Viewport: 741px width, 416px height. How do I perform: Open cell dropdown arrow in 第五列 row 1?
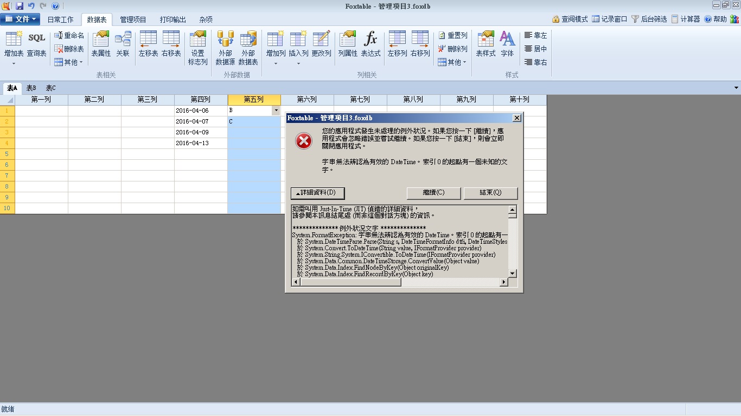point(276,110)
